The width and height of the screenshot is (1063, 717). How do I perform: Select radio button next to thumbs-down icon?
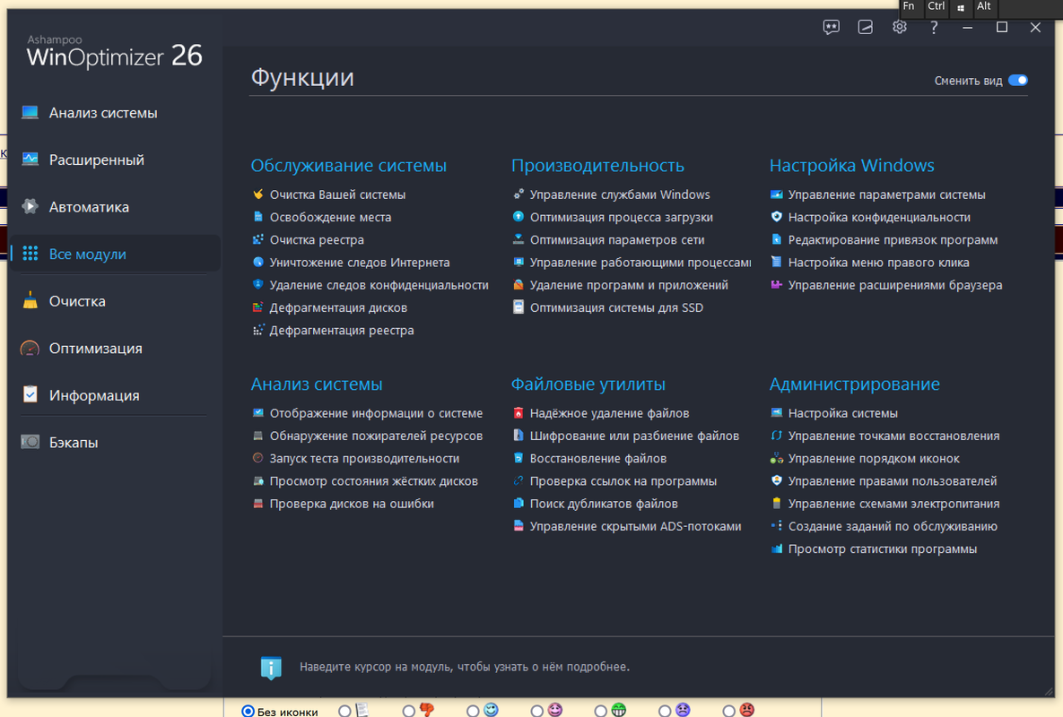click(408, 711)
